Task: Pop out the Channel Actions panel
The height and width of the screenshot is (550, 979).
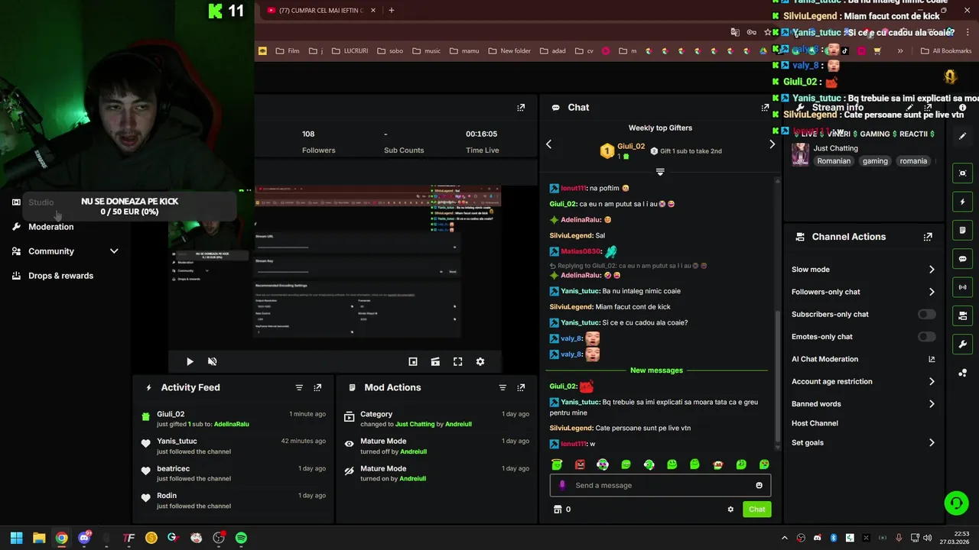Action: click(x=928, y=237)
